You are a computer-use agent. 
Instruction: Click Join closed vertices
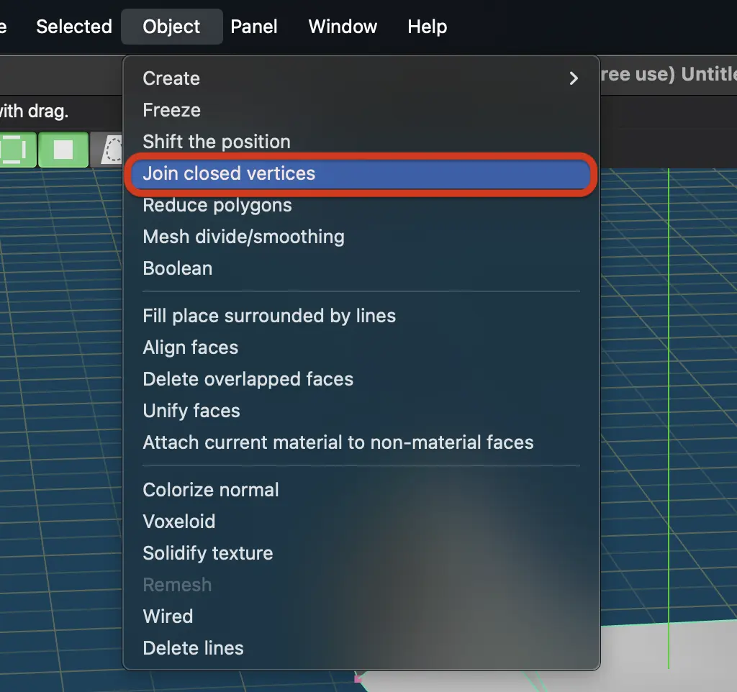click(x=361, y=174)
